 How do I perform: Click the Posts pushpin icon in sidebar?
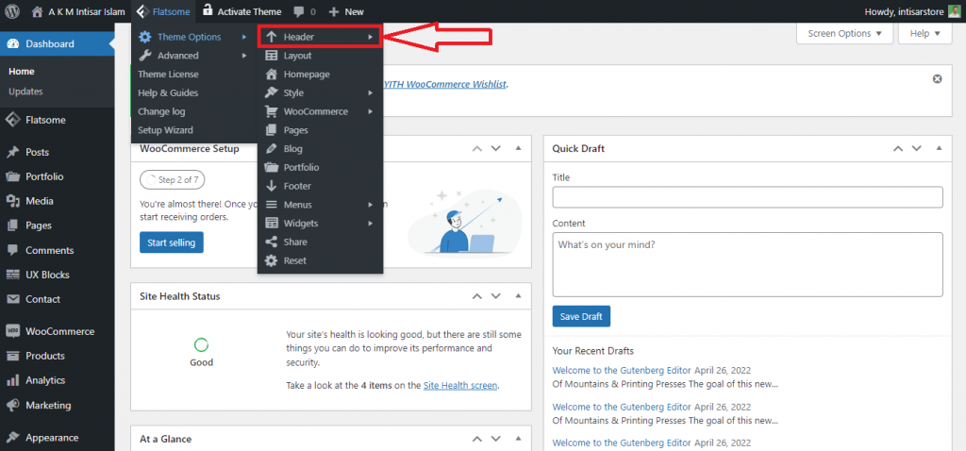click(13, 152)
